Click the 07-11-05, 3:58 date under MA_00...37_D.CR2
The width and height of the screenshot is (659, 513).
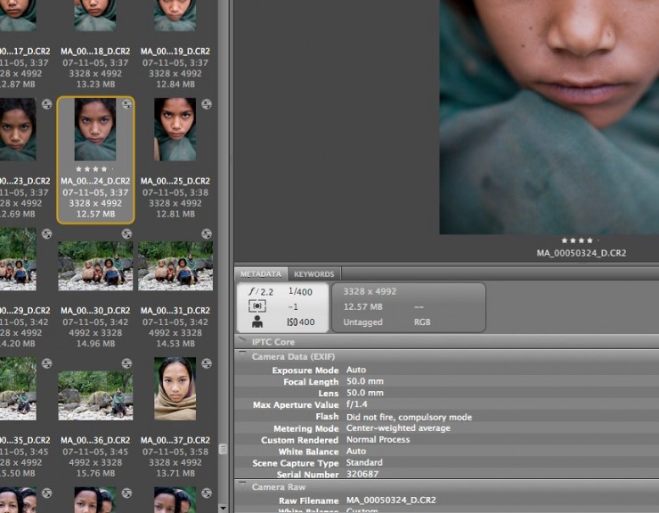tap(175, 452)
